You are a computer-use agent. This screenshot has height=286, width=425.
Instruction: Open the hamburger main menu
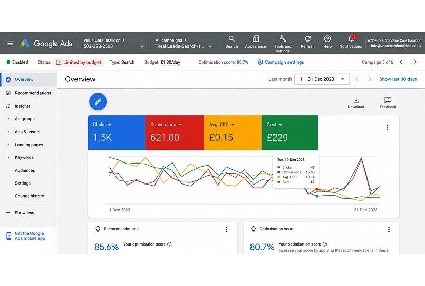click(10, 43)
